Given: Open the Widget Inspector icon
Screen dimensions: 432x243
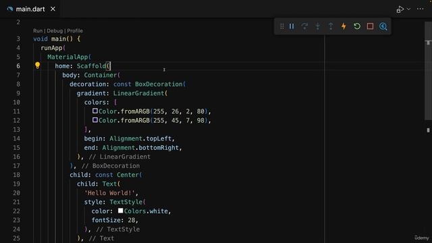Looking at the screenshot, I should 383,26.
